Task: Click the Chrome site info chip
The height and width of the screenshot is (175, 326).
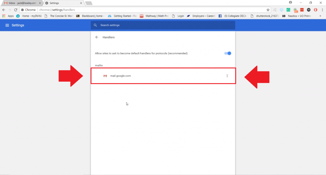Action: click(28, 10)
